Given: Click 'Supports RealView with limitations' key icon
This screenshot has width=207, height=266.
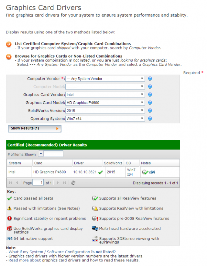Looking at the screenshot, I should click(95, 208).
